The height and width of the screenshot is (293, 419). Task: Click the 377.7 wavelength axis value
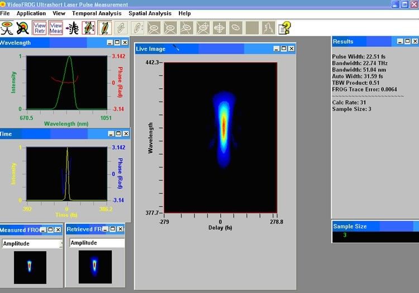pyautogui.click(x=152, y=213)
